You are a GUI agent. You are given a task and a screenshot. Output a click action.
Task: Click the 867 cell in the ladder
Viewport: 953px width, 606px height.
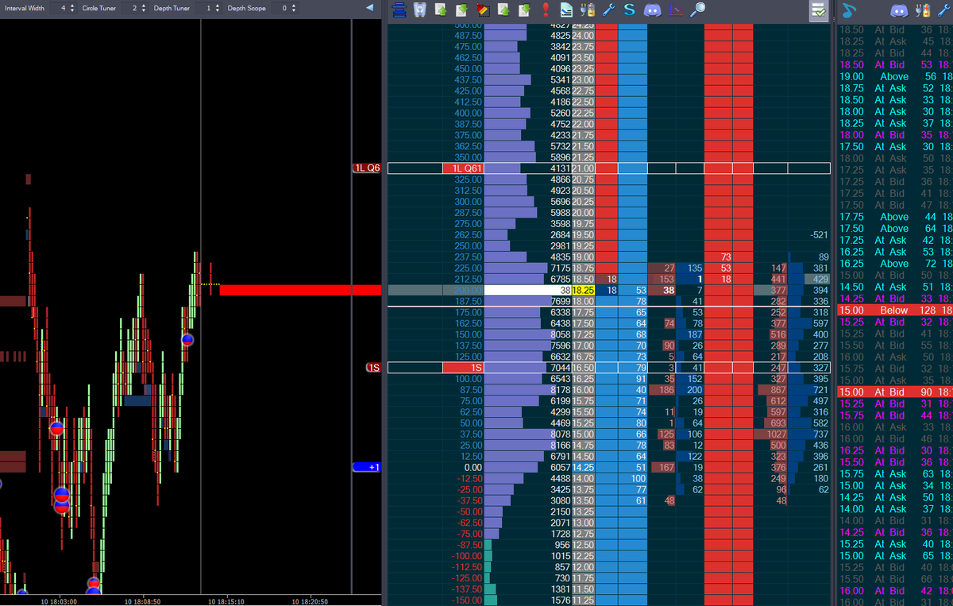coord(770,390)
